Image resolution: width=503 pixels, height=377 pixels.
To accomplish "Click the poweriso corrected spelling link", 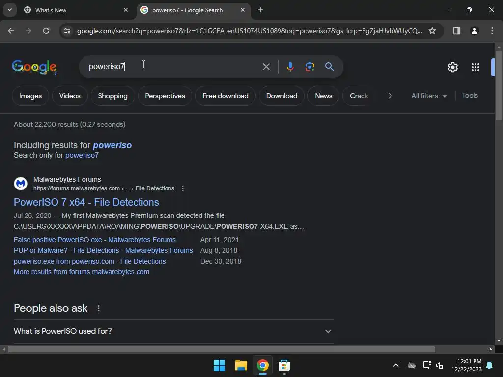I will tap(112, 145).
